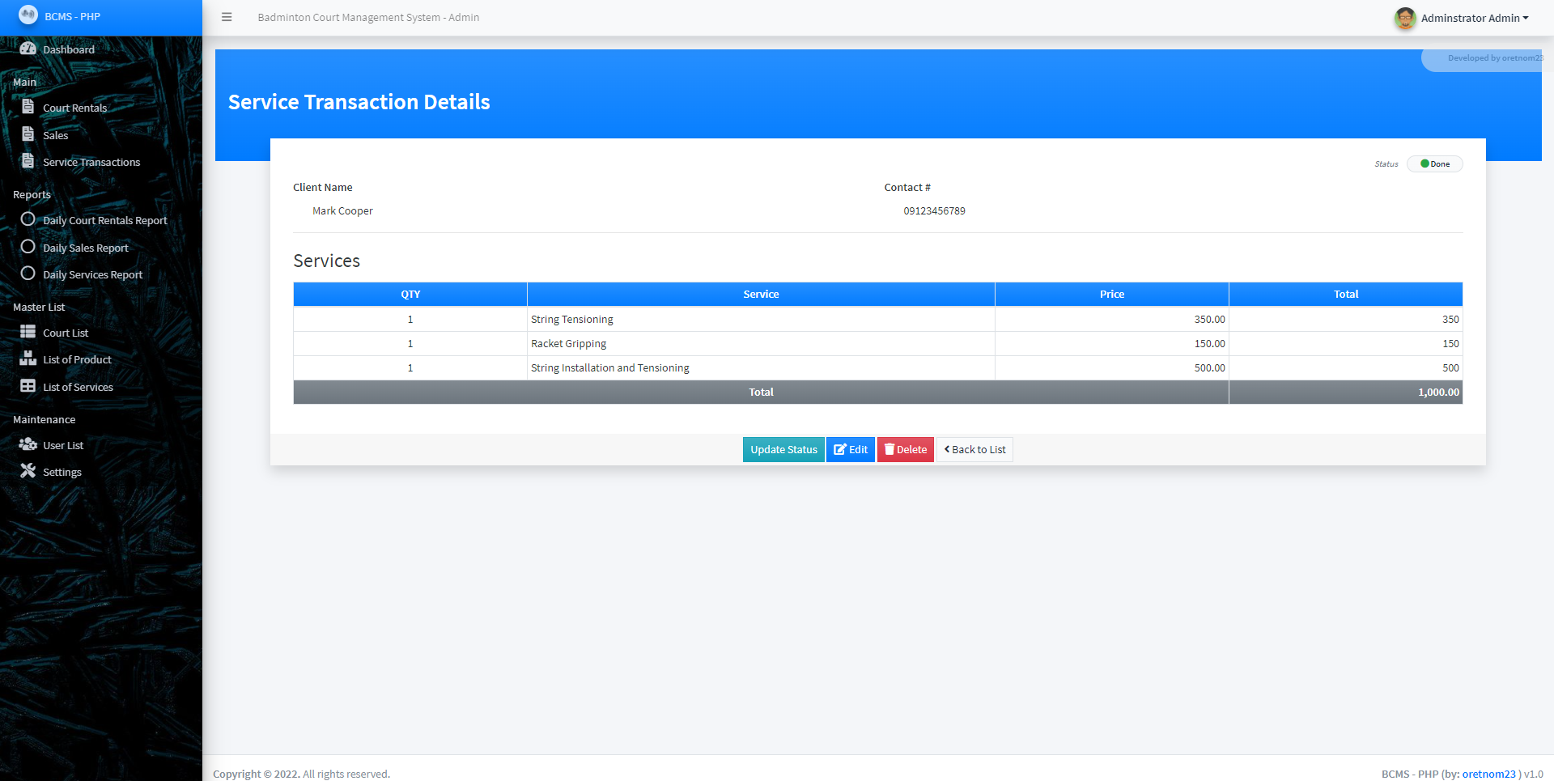The image size is (1554, 781).
Task: Go to Court Rentals
Action: tap(101, 108)
